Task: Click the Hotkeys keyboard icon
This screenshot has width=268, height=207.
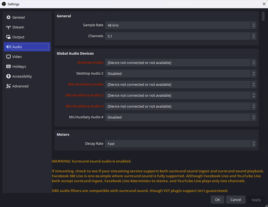Action: [x=8, y=67]
